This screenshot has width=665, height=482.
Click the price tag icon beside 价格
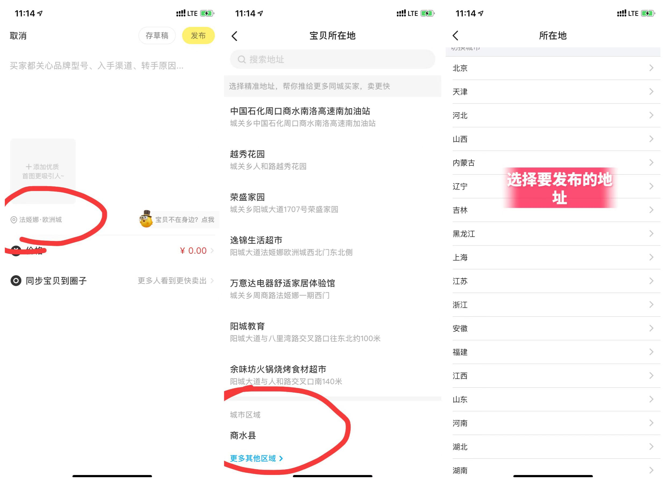(16, 250)
